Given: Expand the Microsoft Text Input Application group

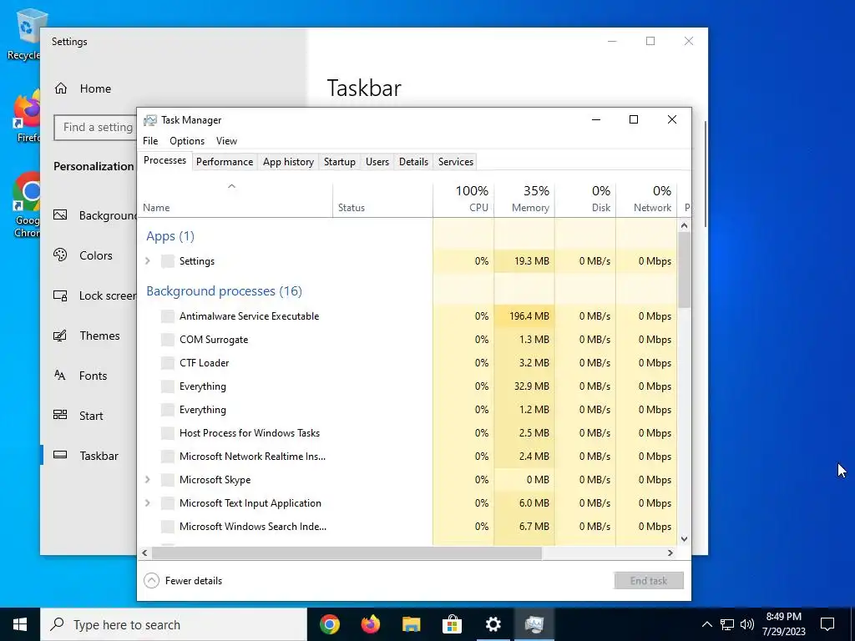Looking at the screenshot, I should tap(147, 503).
